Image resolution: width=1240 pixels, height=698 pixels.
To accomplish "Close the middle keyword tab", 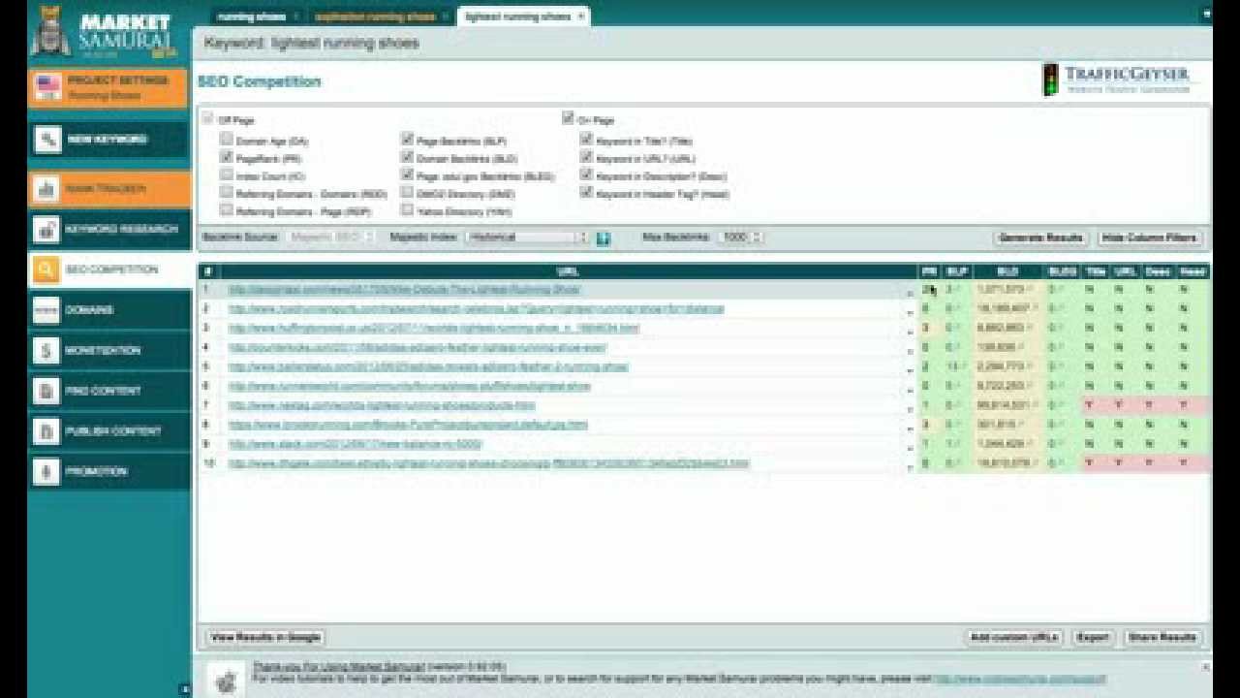I will pyautogui.click(x=446, y=16).
